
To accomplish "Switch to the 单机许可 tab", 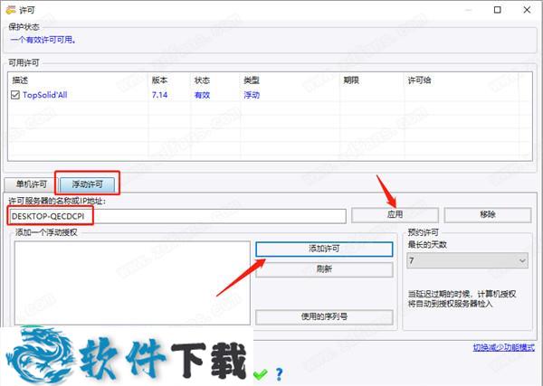I will click(31, 184).
